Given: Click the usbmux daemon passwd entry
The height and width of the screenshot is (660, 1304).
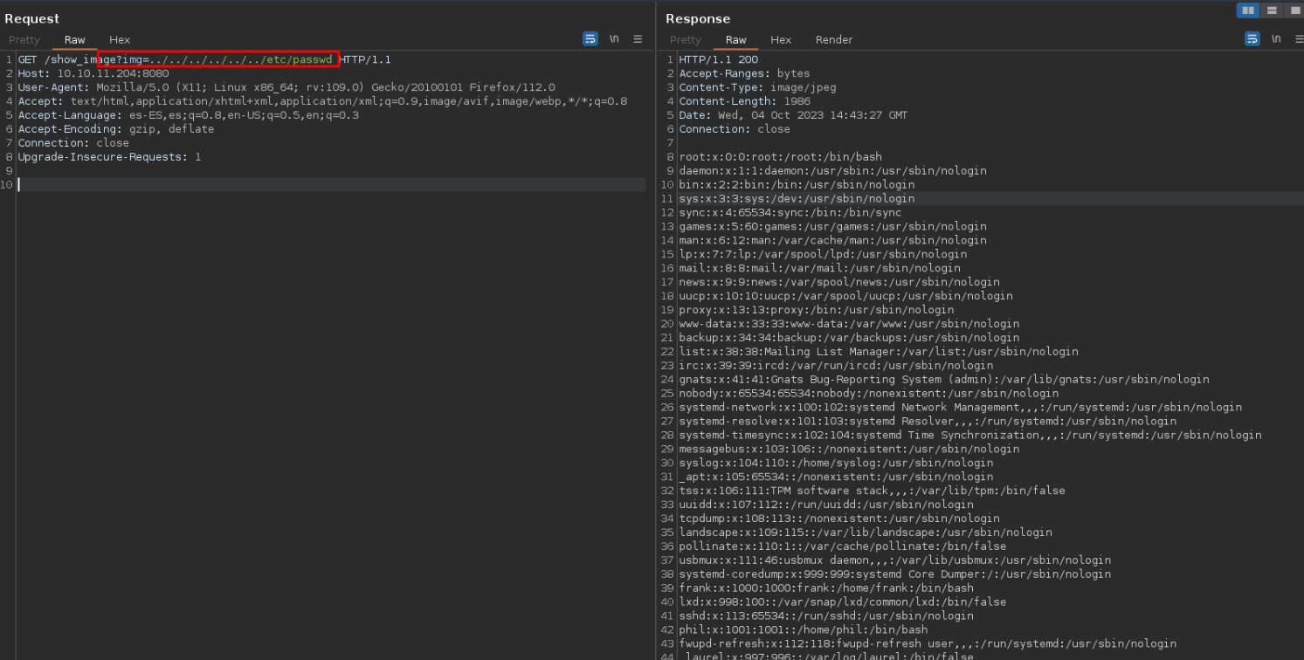Looking at the screenshot, I should coord(895,562).
